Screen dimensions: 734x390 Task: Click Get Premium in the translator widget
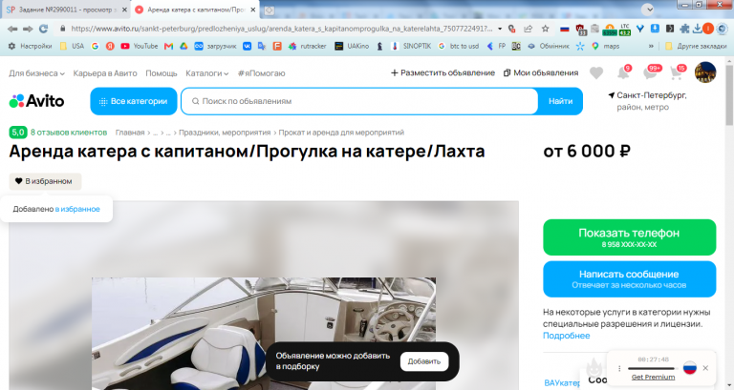[653, 377]
